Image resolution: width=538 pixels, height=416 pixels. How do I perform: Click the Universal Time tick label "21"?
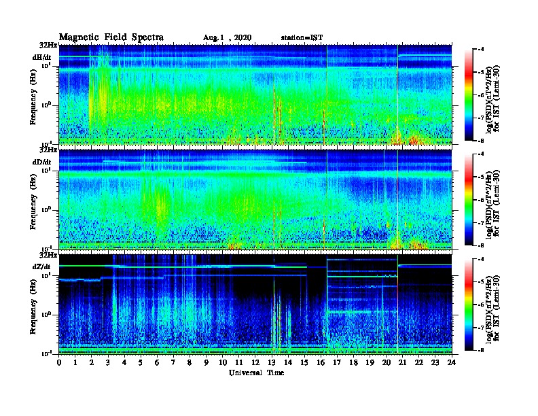point(402,363)
